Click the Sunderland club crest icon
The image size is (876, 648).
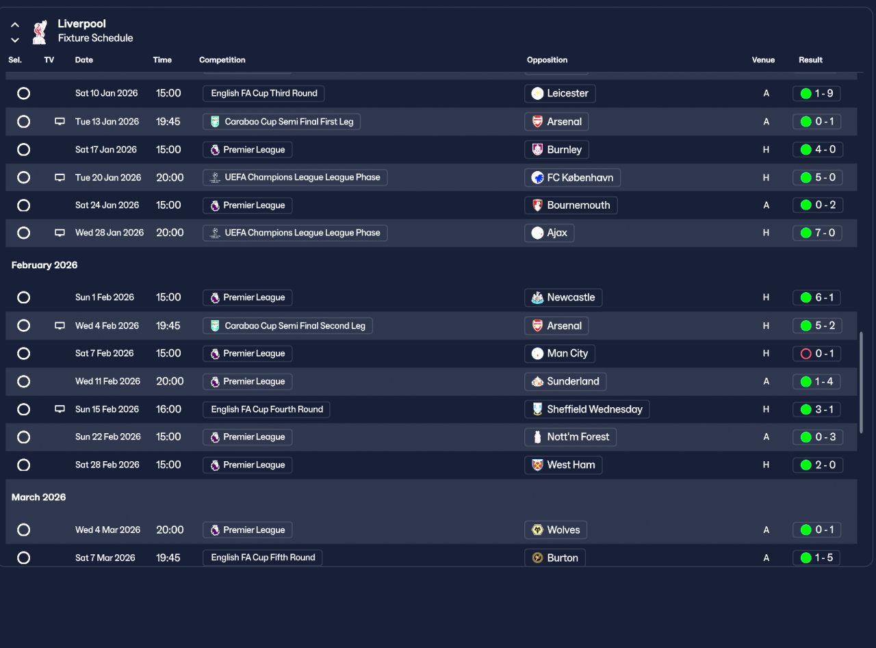click(x=538, y=382)
